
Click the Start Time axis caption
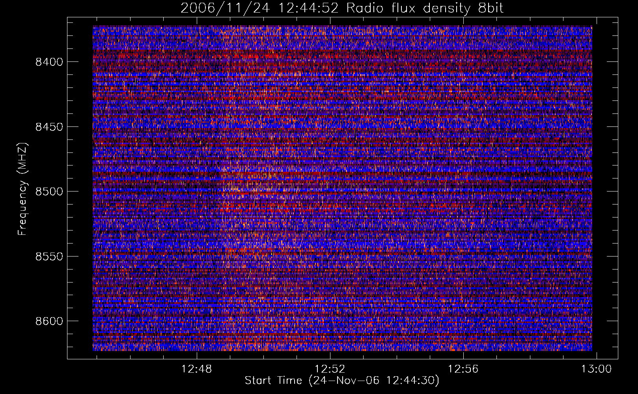pos(342,381)
